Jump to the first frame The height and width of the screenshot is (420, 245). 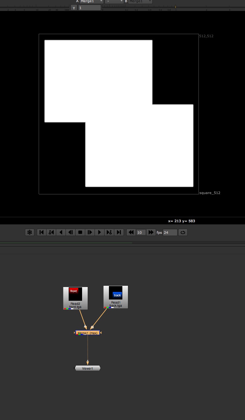tap(42, 232)
